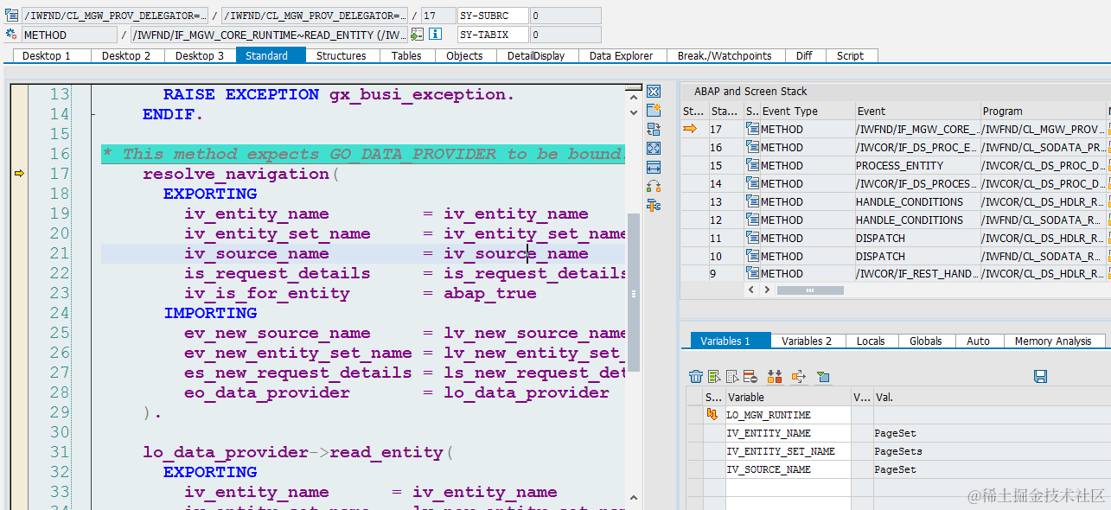This screenshot has height=510, width=1111.
Task: Click the Variable column header
Action: pos(789,397)
